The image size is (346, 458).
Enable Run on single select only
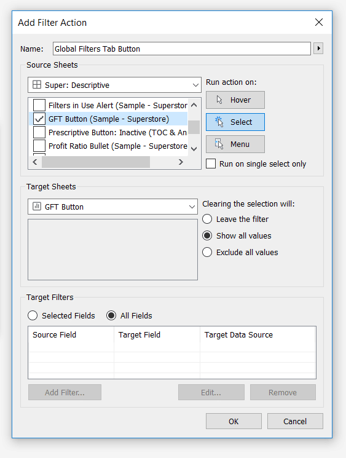click(x=211, y=164)
